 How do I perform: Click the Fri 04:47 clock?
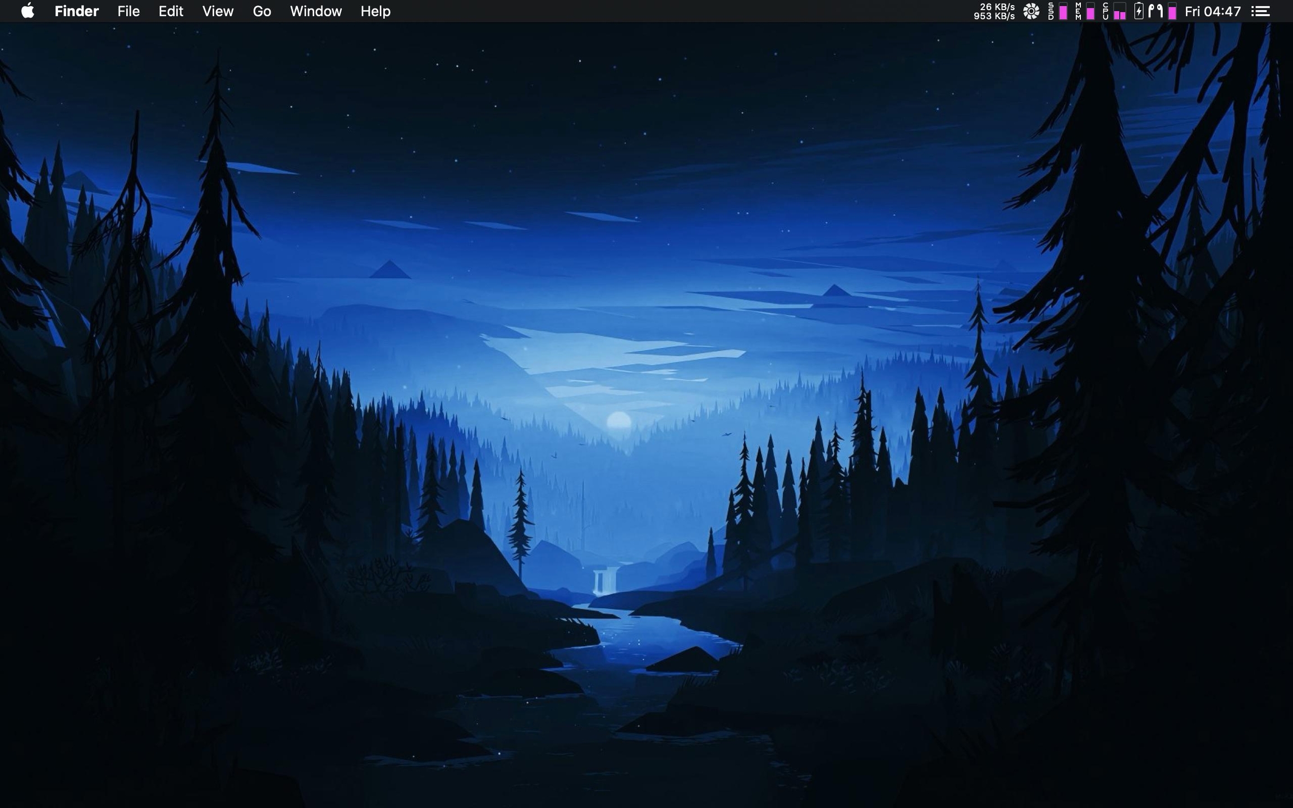[x=1212, y=11]
